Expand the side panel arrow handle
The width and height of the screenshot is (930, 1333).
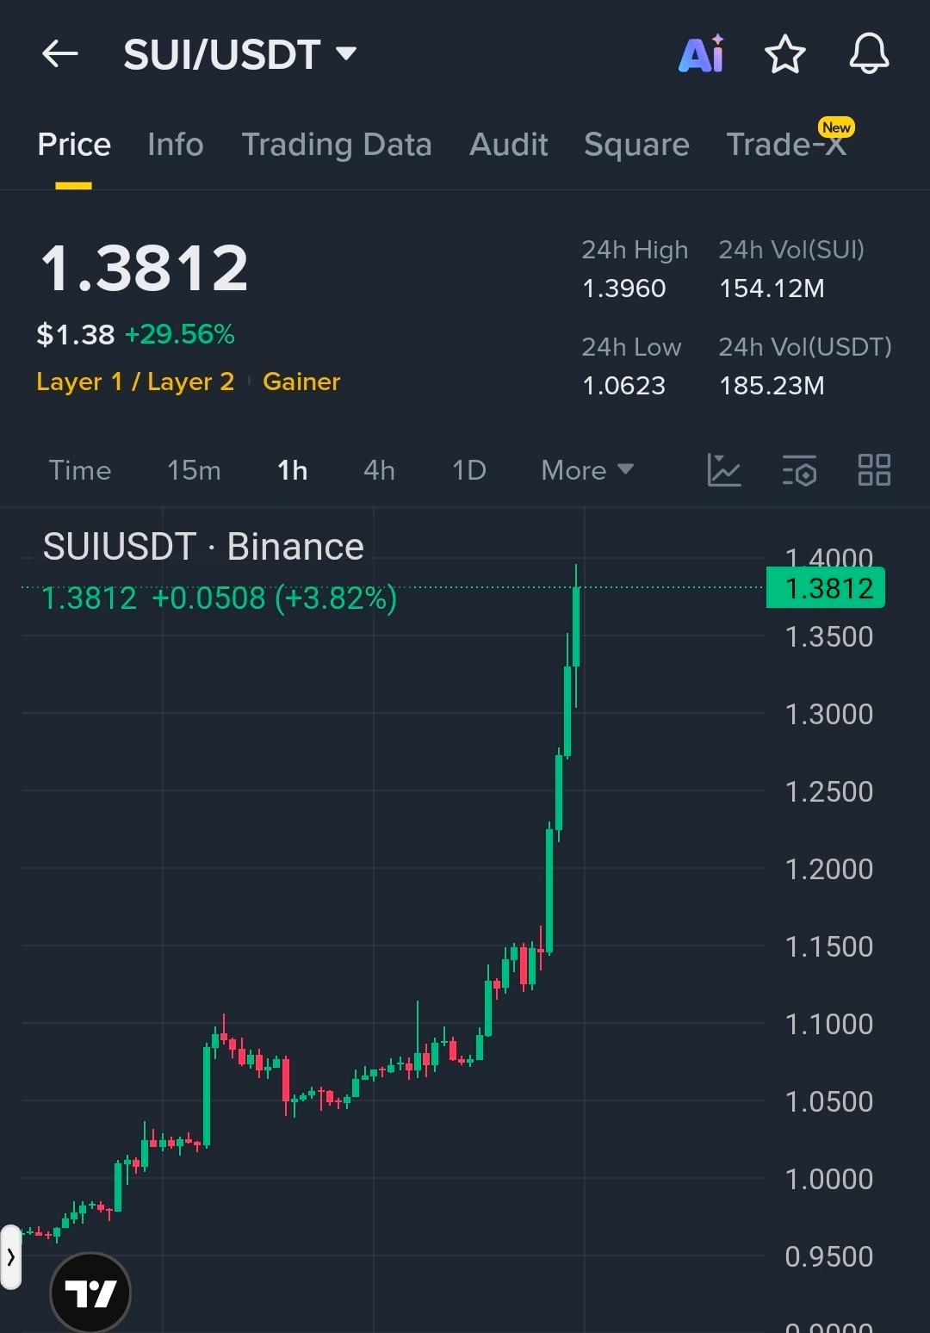pyautogui.click(x=10, y=1257)
